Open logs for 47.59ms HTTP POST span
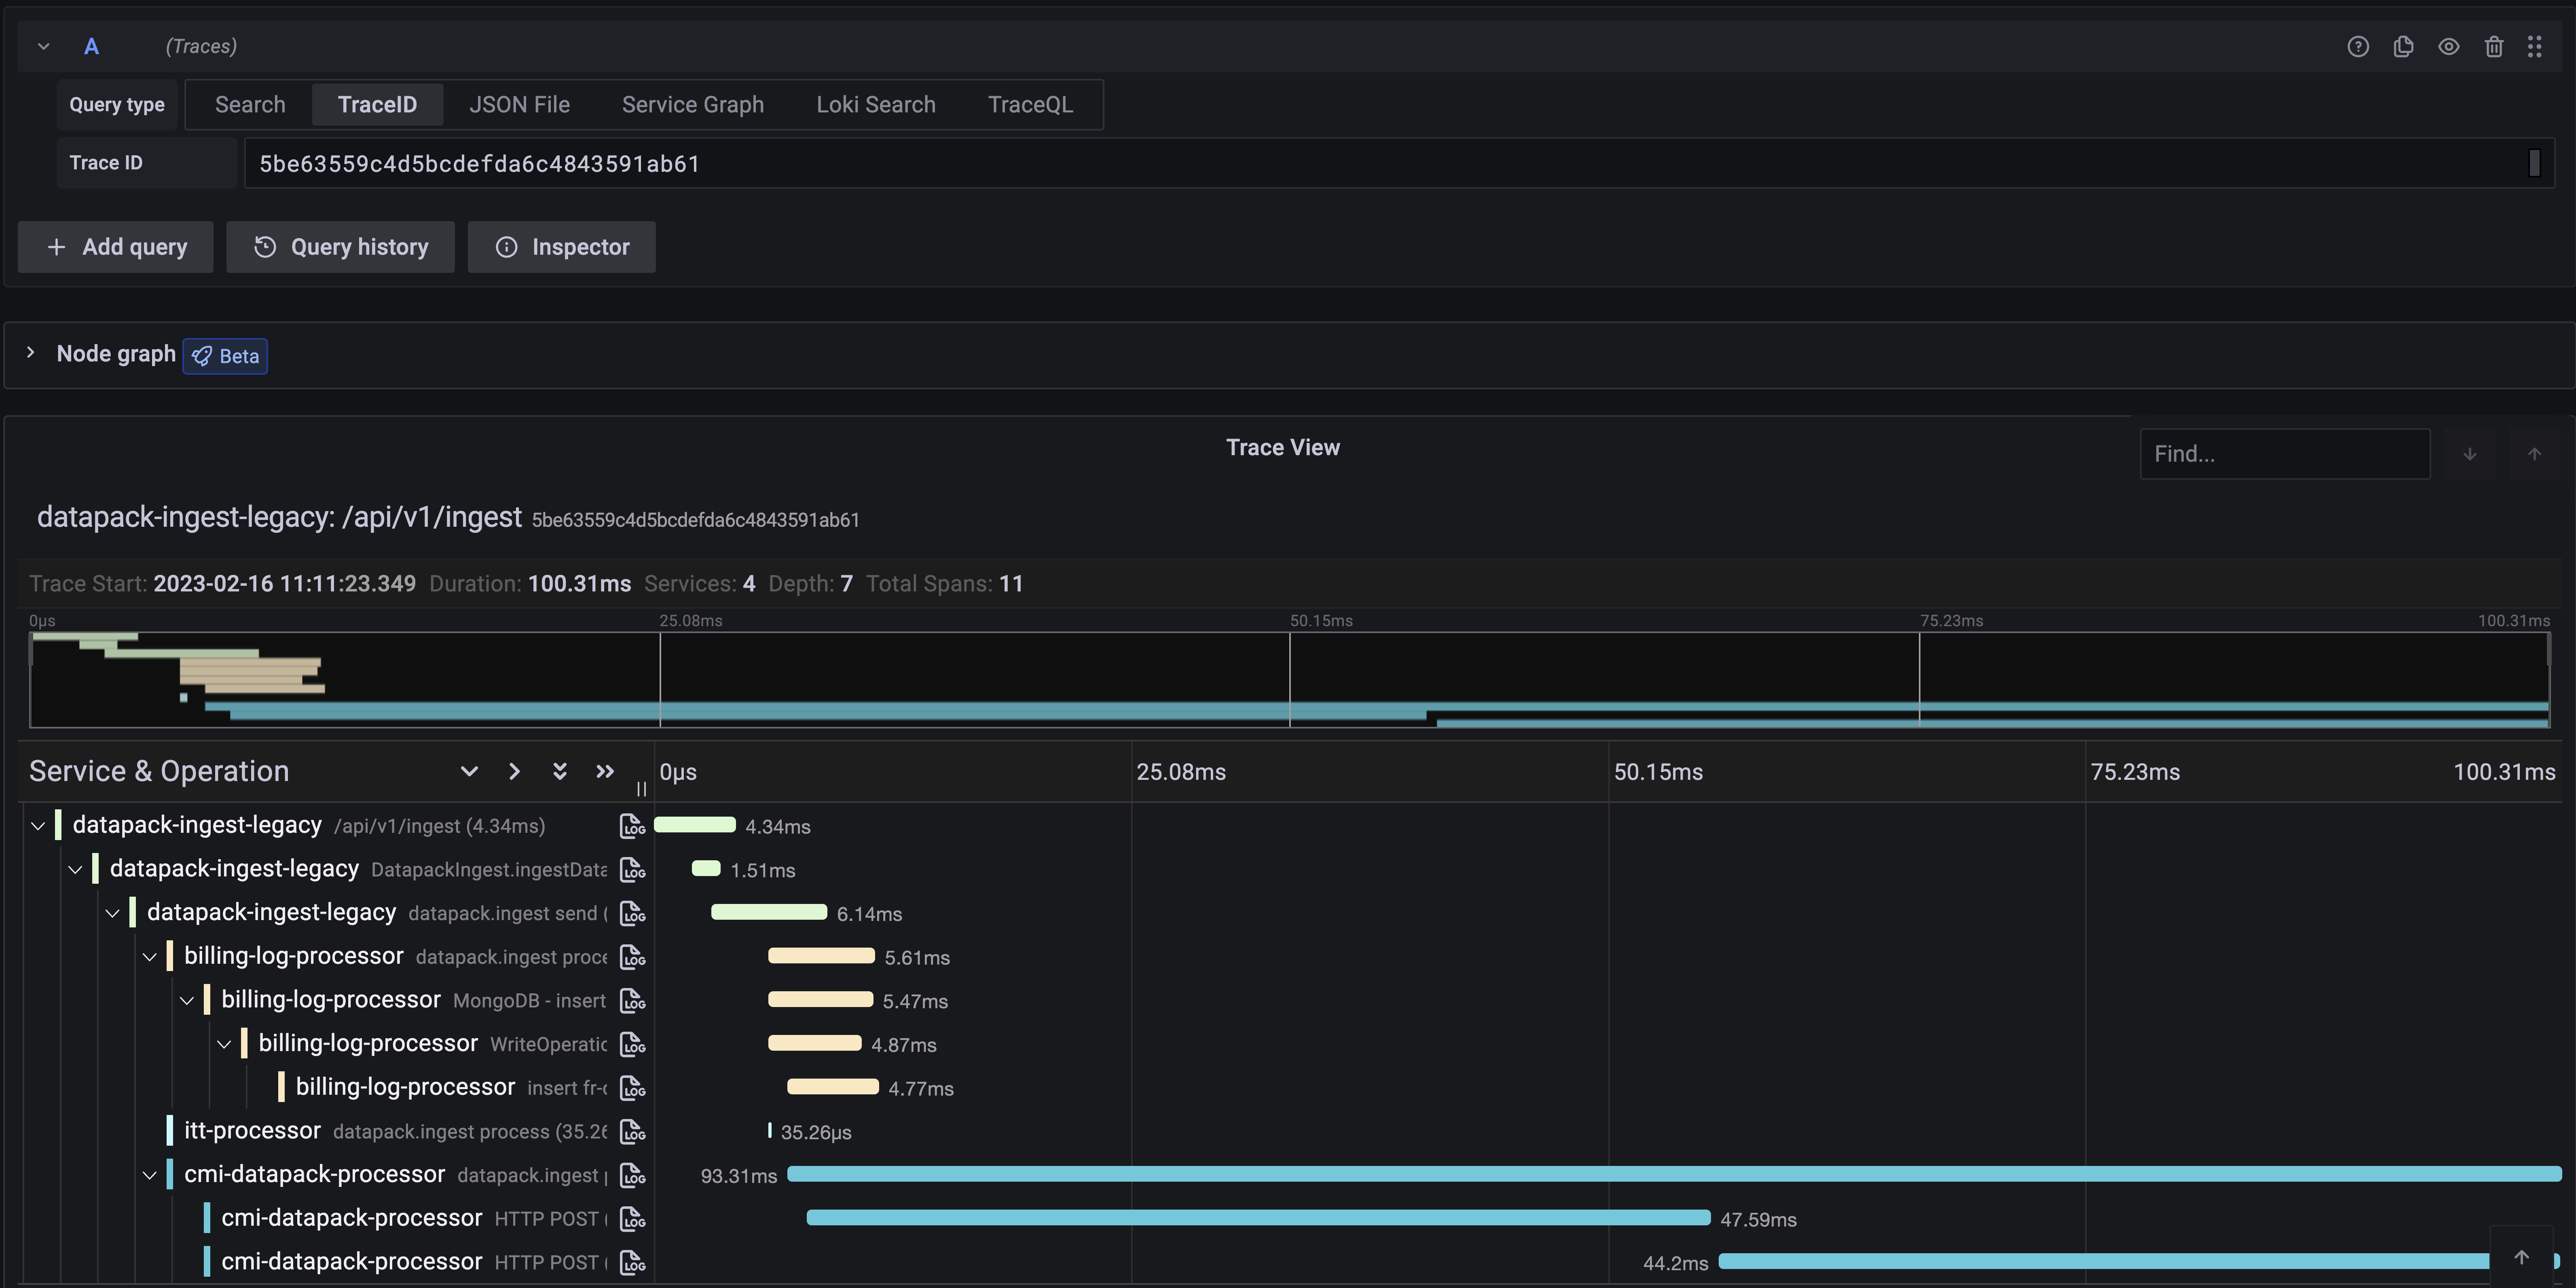The width and height of the screenshot is (2576, 1288). click(632, 1219)
